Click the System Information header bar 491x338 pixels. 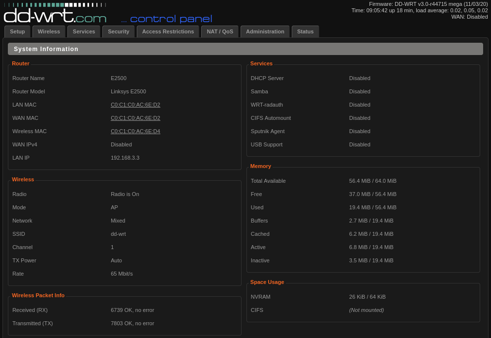click(245, 49)
